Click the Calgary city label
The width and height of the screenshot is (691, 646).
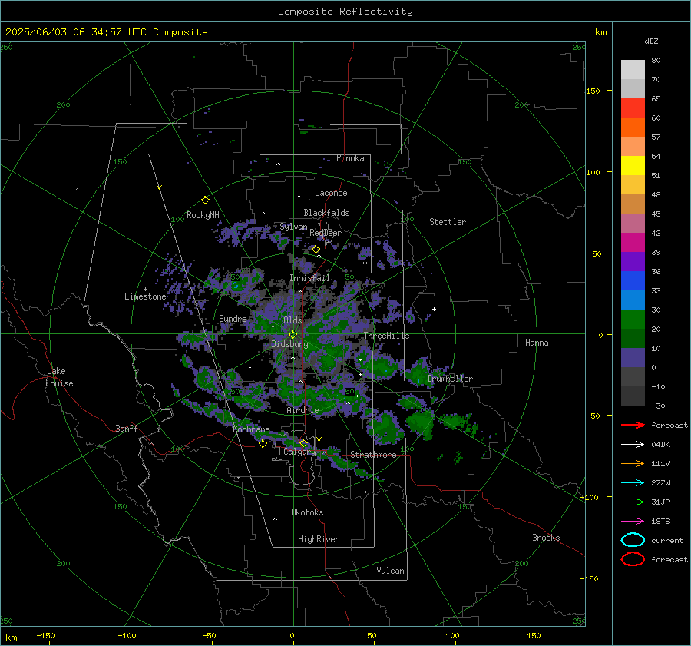299,452
